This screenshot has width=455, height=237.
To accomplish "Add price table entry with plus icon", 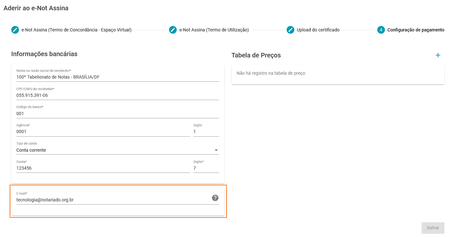I will point(438,55).
